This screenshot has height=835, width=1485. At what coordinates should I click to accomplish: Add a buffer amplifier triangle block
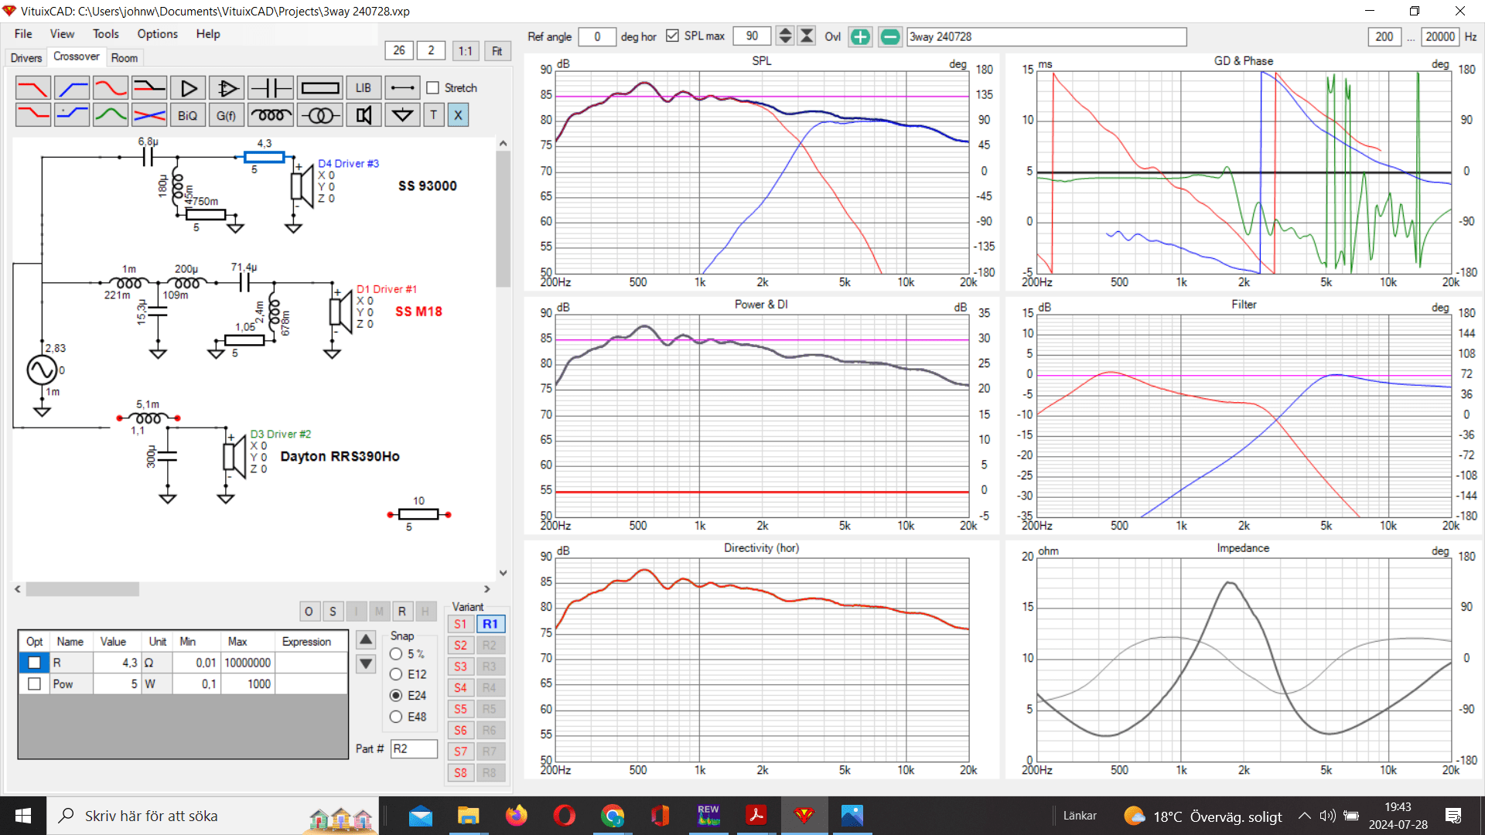point(188,88)
